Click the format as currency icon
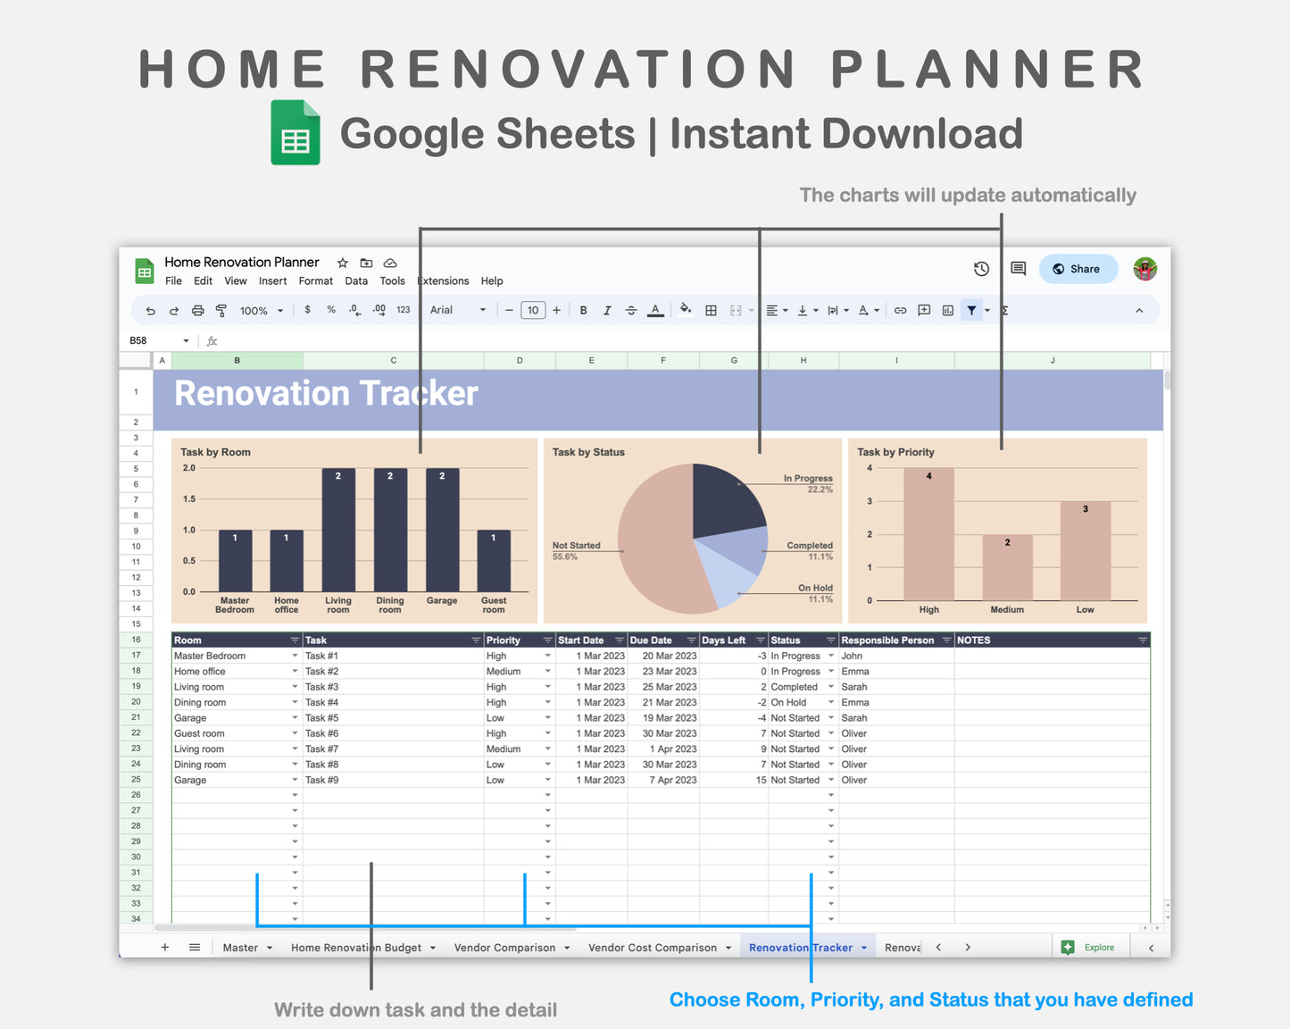The width and height of the screenshot is (1290, 1029). click(307, 310)
